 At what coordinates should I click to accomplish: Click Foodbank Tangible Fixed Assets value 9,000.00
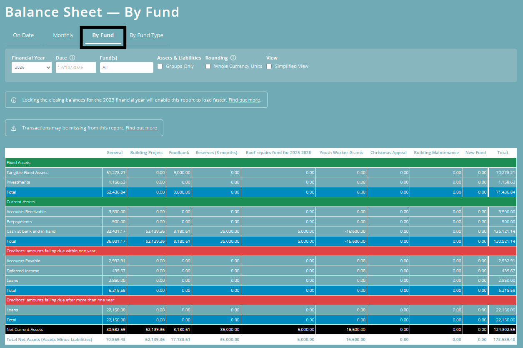pyautogui.click(x=182, y=172)
